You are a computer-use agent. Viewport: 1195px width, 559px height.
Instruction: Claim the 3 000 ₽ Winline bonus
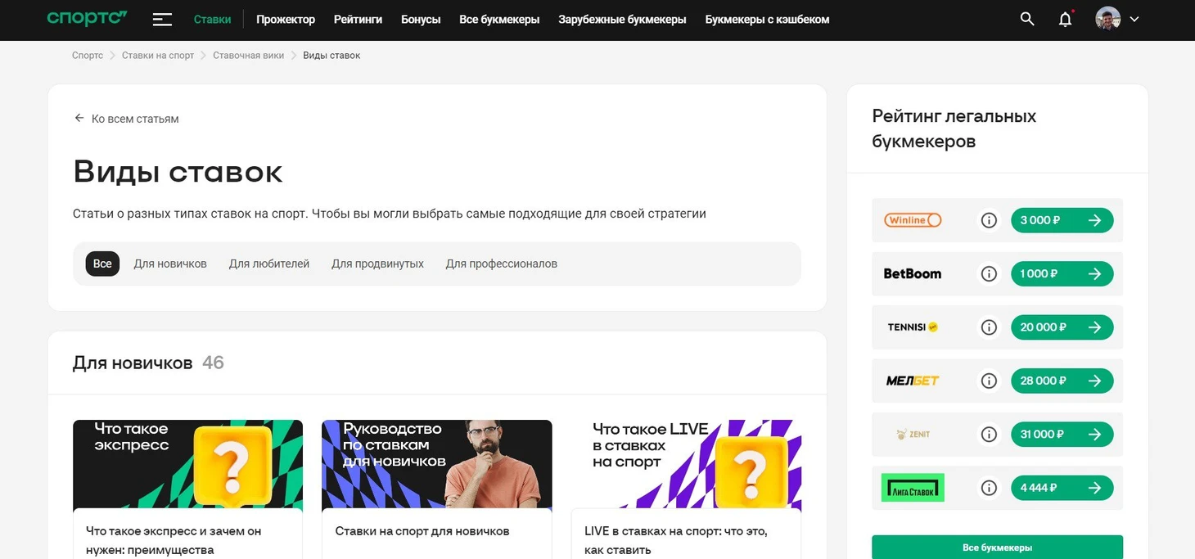(1062, 220)
